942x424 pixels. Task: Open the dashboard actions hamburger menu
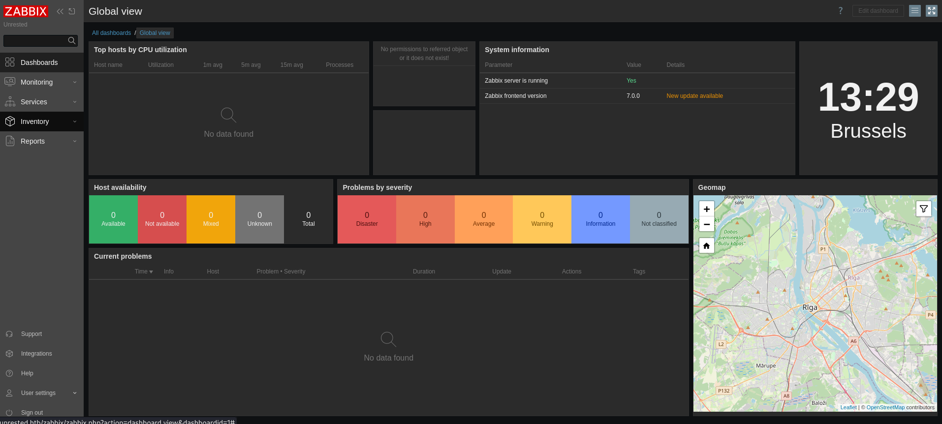point(915,11)
